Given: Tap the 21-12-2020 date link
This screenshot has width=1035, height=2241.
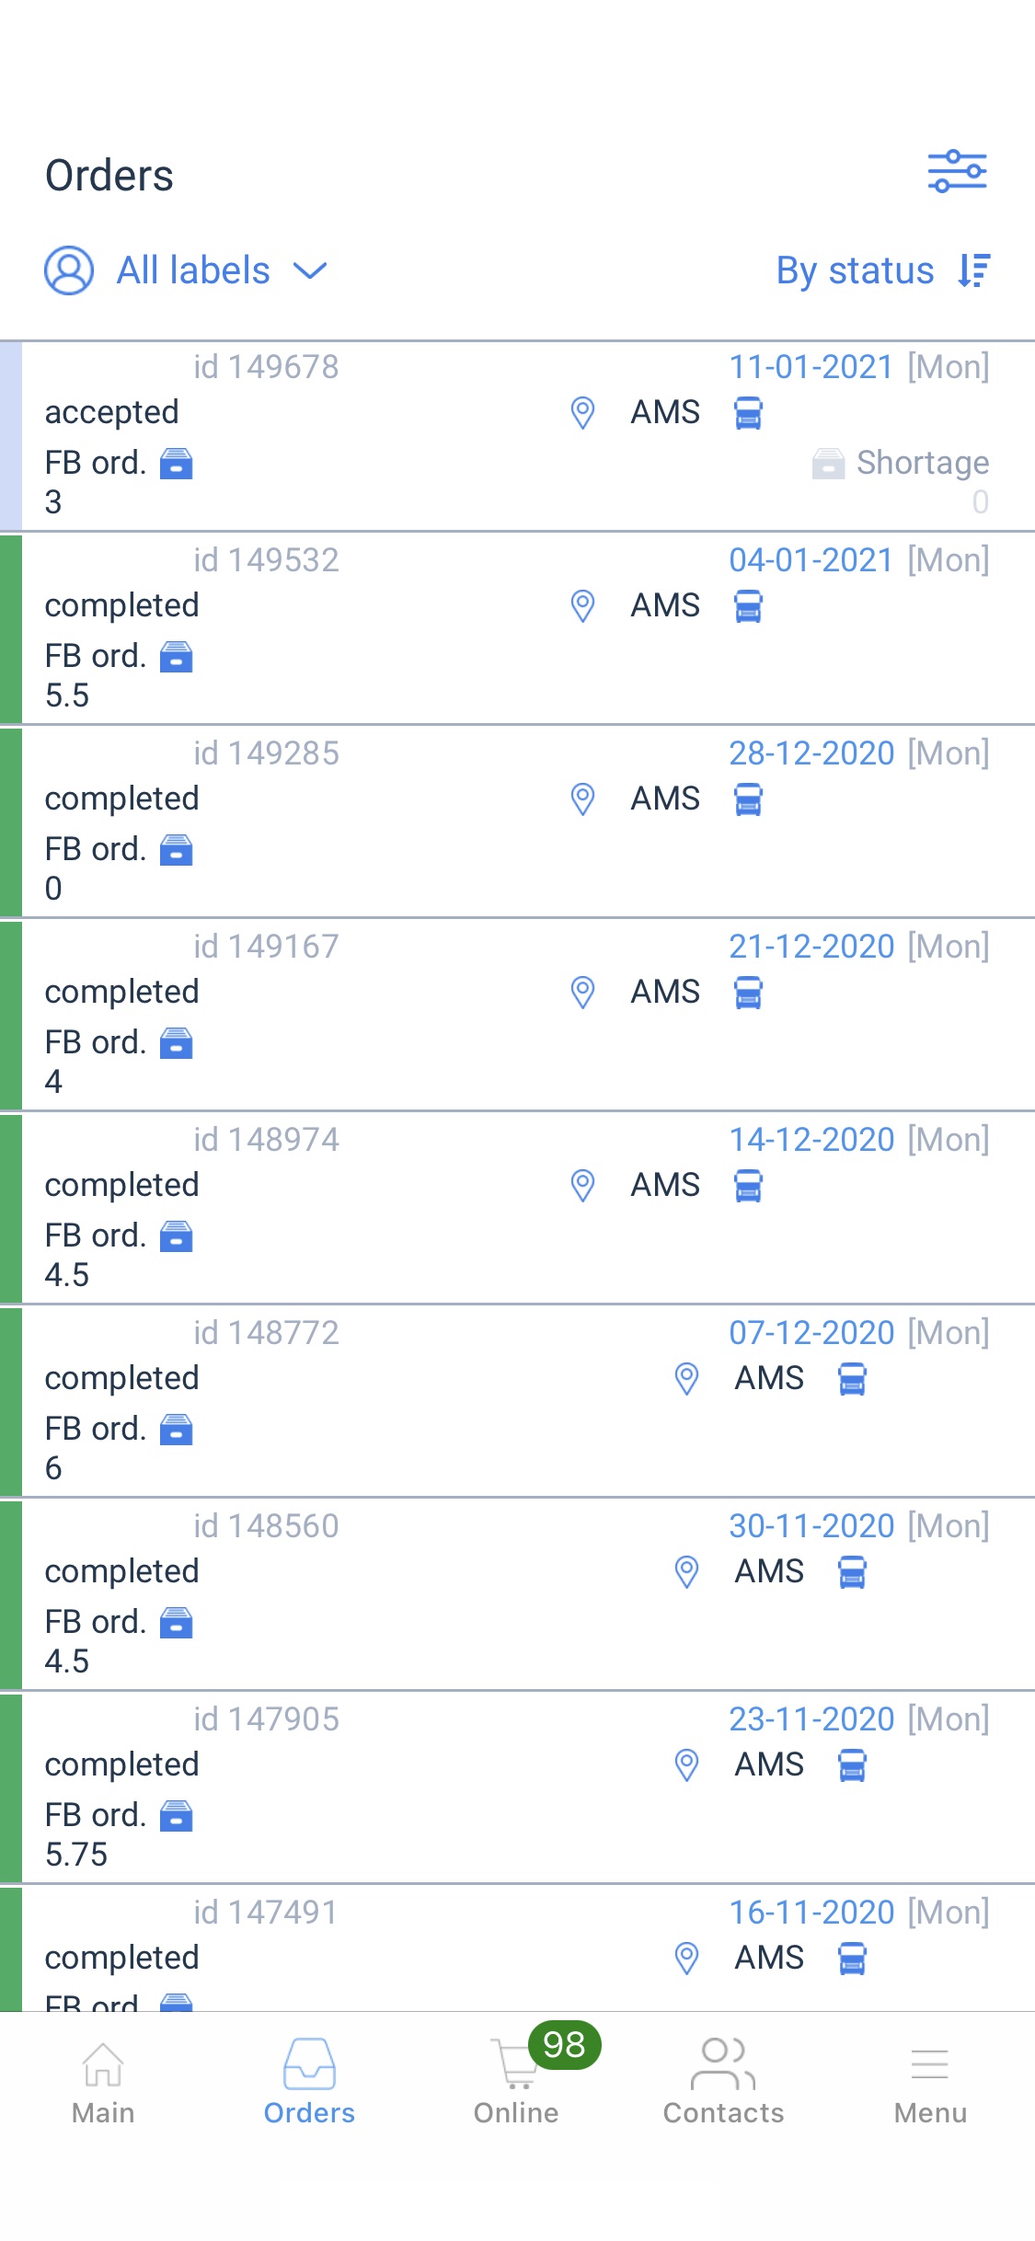Looking at the screenshot, I should pos(811,947).
